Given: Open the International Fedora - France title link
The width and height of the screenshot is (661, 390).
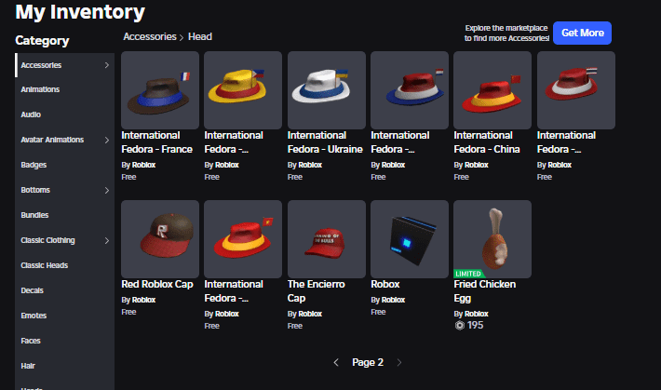Looking at the screenshot, I should pos(156,142).
